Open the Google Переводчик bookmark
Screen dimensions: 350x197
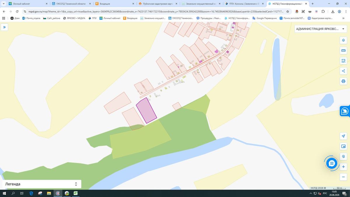pos(265,18)
